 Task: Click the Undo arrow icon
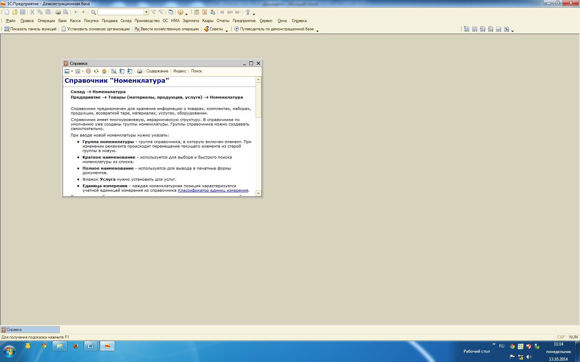point(76,12)
